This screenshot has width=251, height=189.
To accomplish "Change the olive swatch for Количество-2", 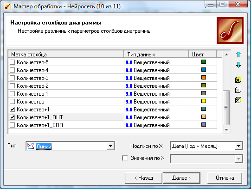I will point(204,85).
